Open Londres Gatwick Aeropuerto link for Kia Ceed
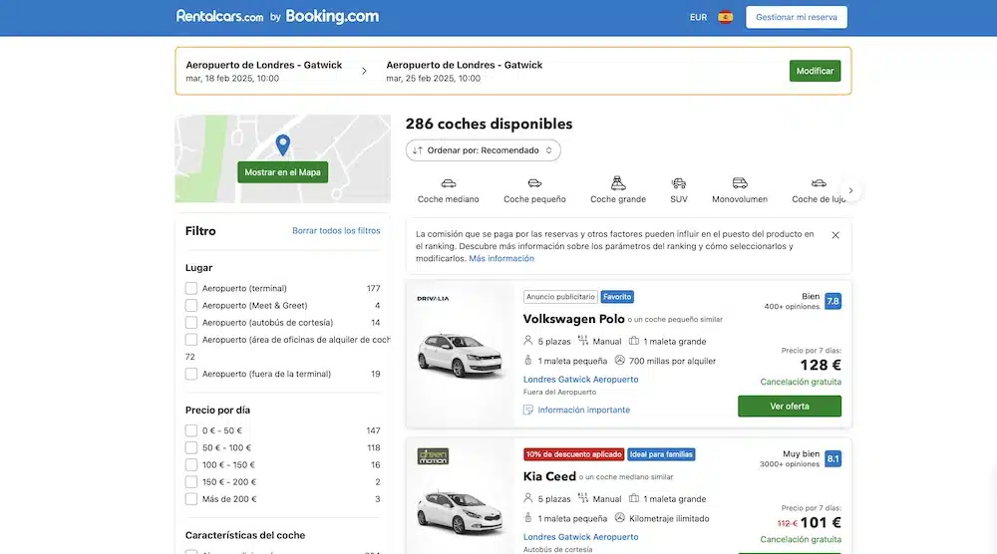 click(x=580, y=537)
